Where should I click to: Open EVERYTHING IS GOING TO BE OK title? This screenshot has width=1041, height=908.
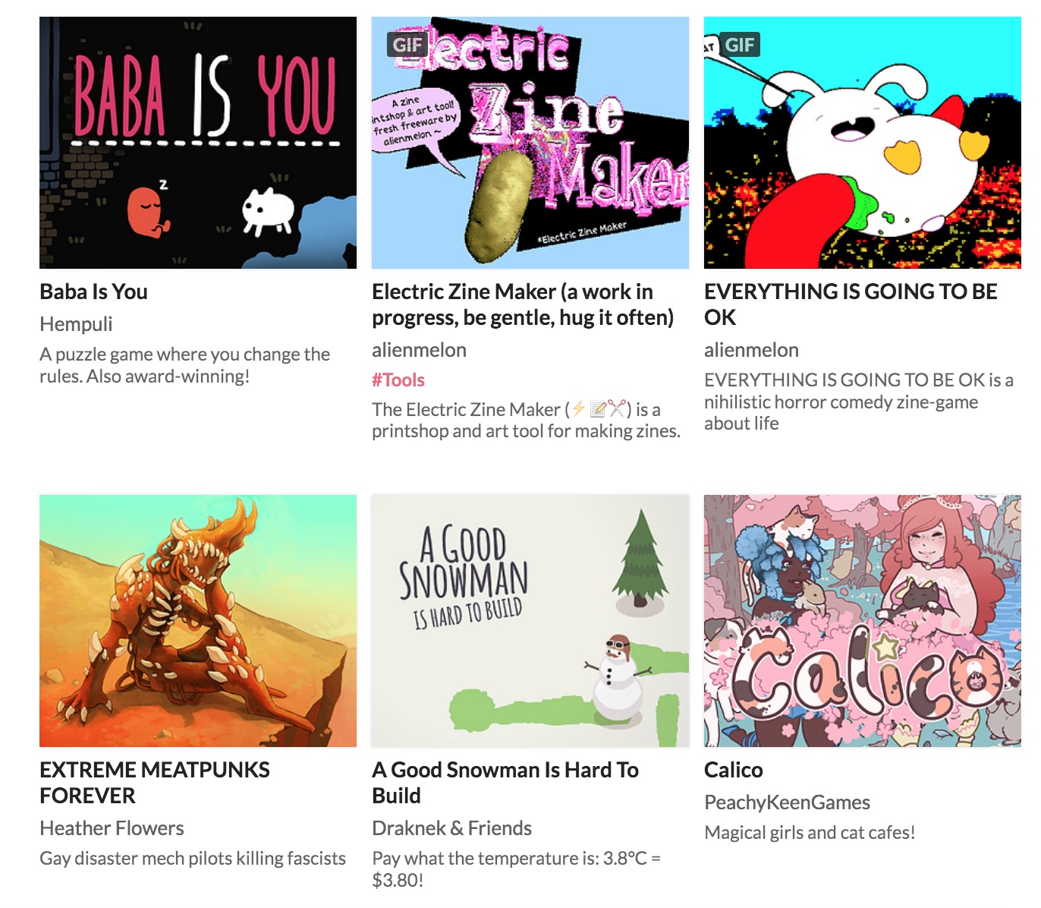pos(851,304)
